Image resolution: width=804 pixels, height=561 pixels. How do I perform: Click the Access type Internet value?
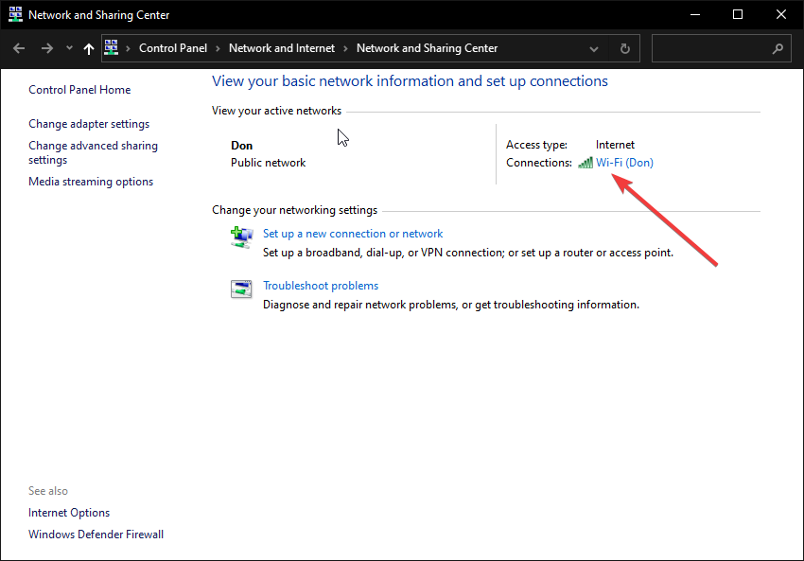coord(615,145)
